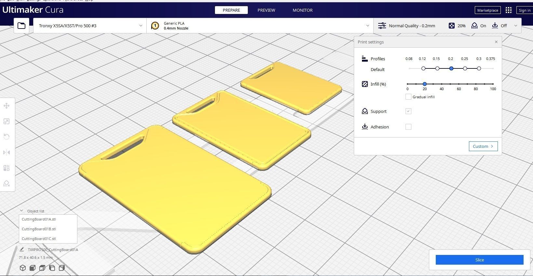533x276 pixels.
Task: Enable Gradual infill checkbox
Action: point(408,97)
